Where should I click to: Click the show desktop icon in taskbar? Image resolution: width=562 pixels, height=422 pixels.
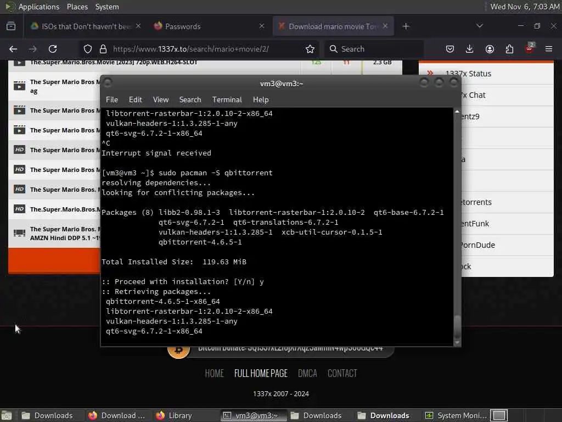[x=7, y=415]
